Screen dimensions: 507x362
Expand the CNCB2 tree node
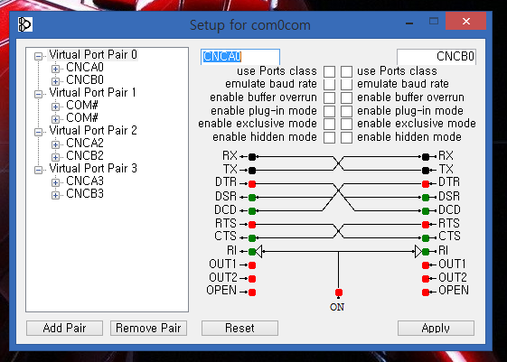coord(55,157)
